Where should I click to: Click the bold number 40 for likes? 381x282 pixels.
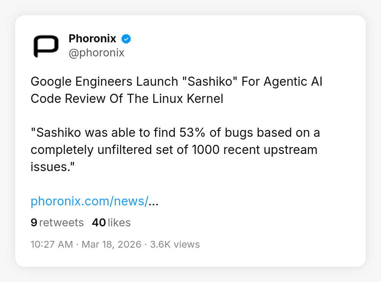99,223
